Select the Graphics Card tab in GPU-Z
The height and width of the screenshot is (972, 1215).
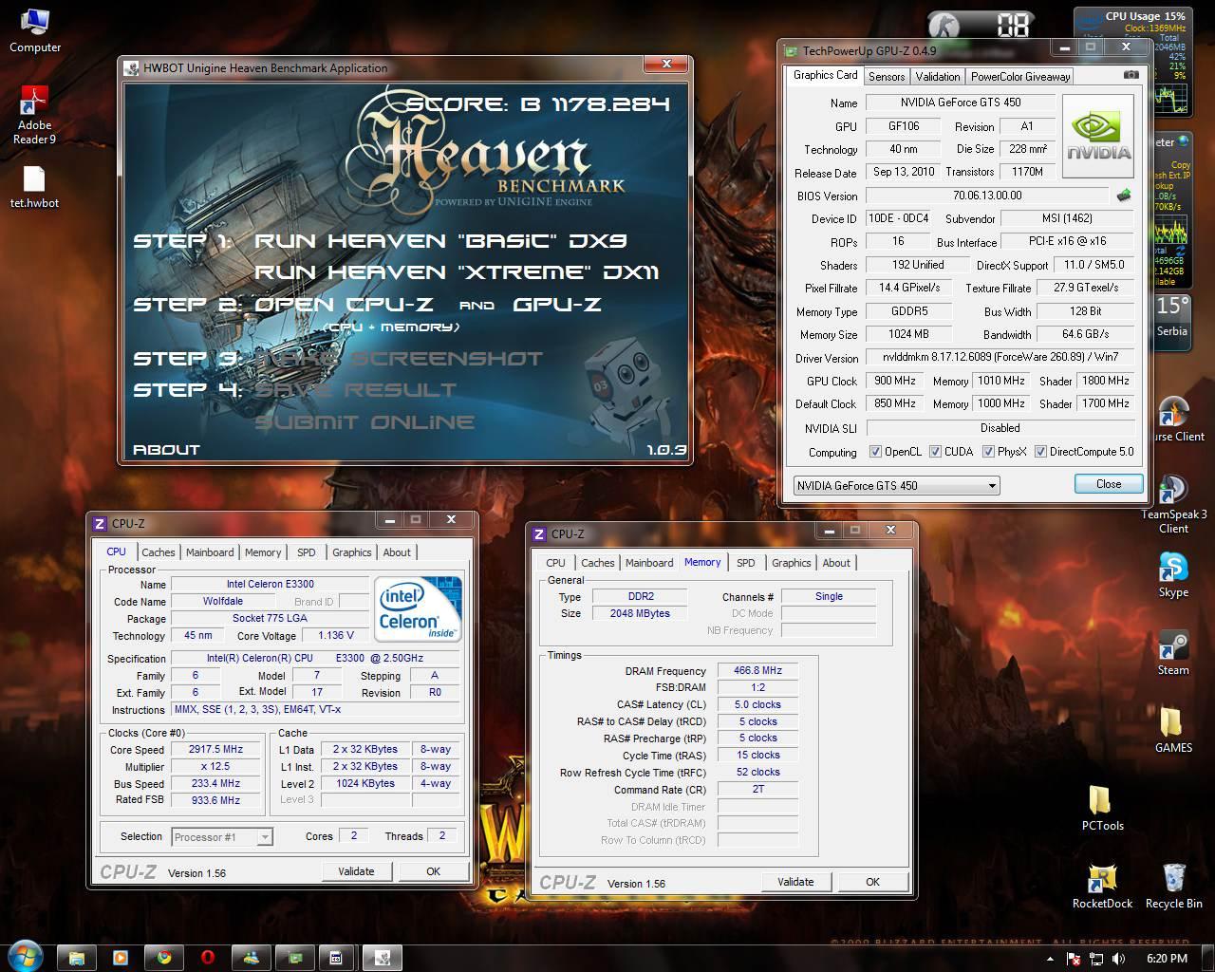[825, 75]
